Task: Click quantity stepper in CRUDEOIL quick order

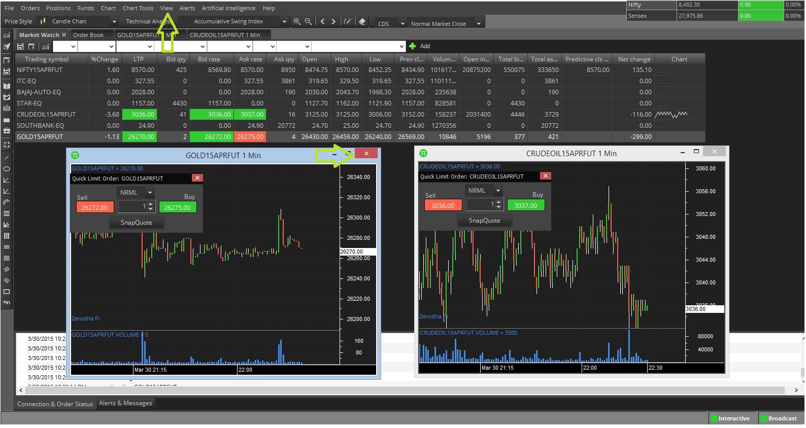Action: pos(498,204)
